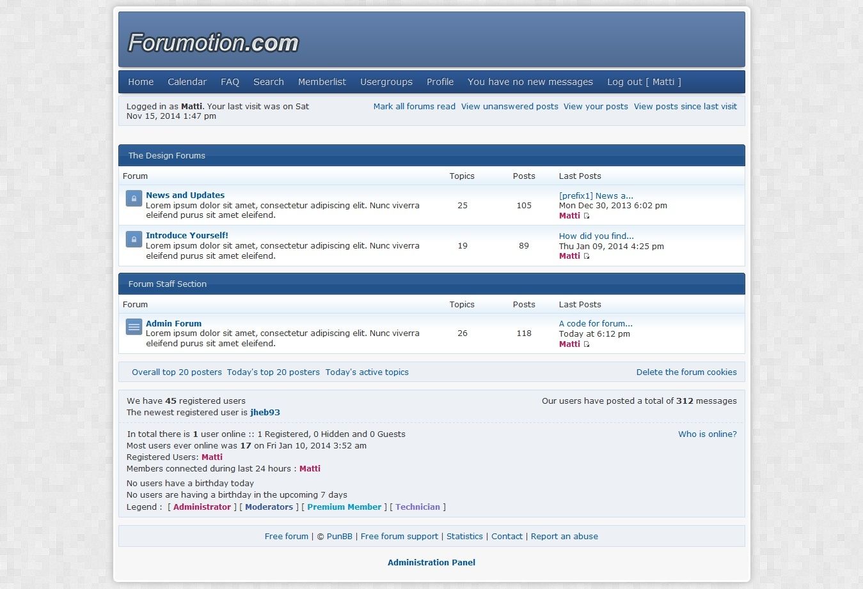
Task: Open The Design Forums category
Action: tap(167, 156)
